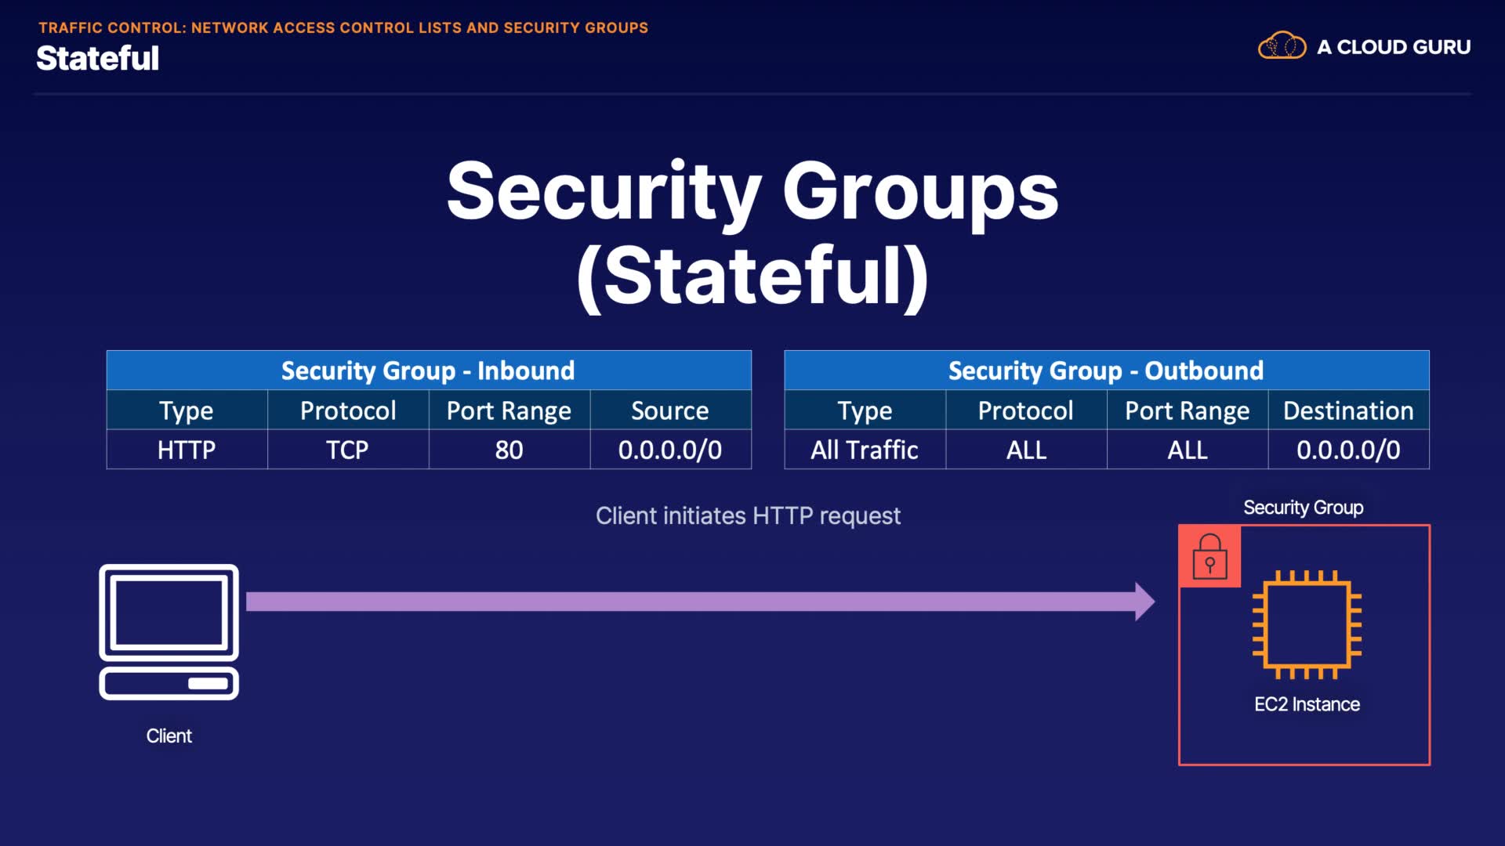This screenshot has width=1505, height=846.
Task: Click the Client initiates HTTP request caption
Action: coord(748,515)
